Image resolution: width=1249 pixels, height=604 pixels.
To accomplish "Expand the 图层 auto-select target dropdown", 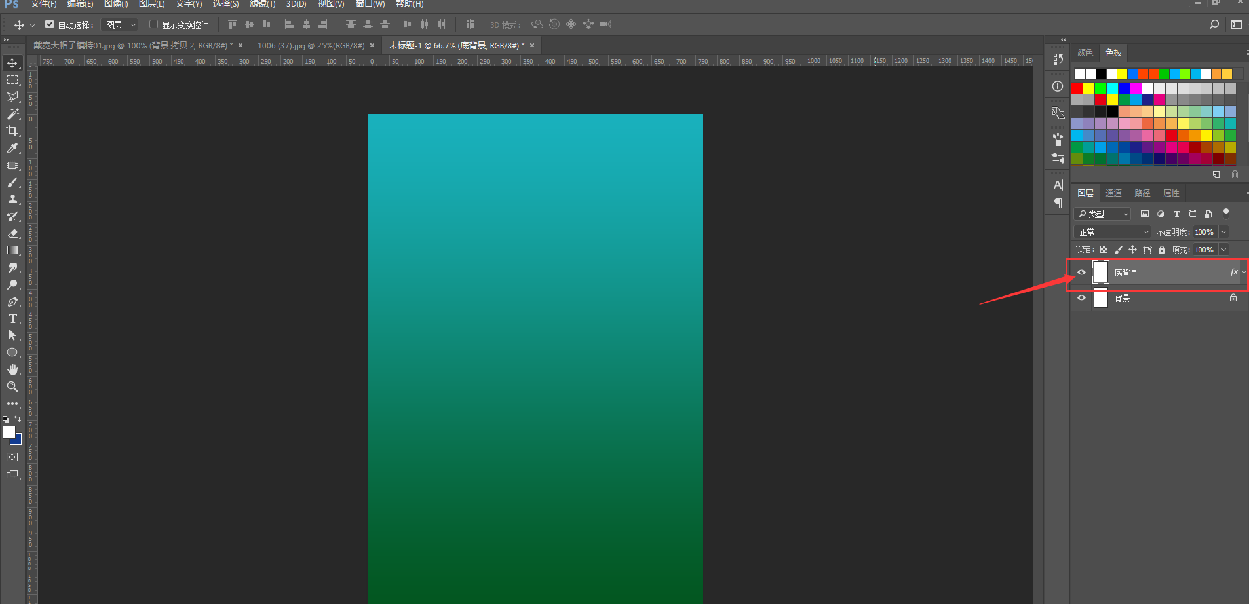I will [x=120, y=24].
